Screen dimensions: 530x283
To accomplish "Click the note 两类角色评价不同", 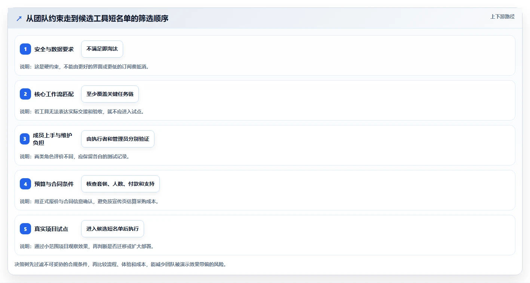I will [x=75, y=156].
